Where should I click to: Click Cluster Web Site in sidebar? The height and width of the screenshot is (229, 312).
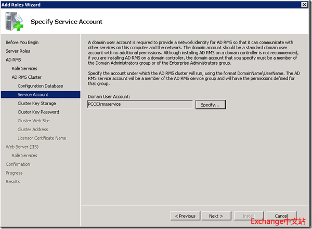[x=33, y=121]
